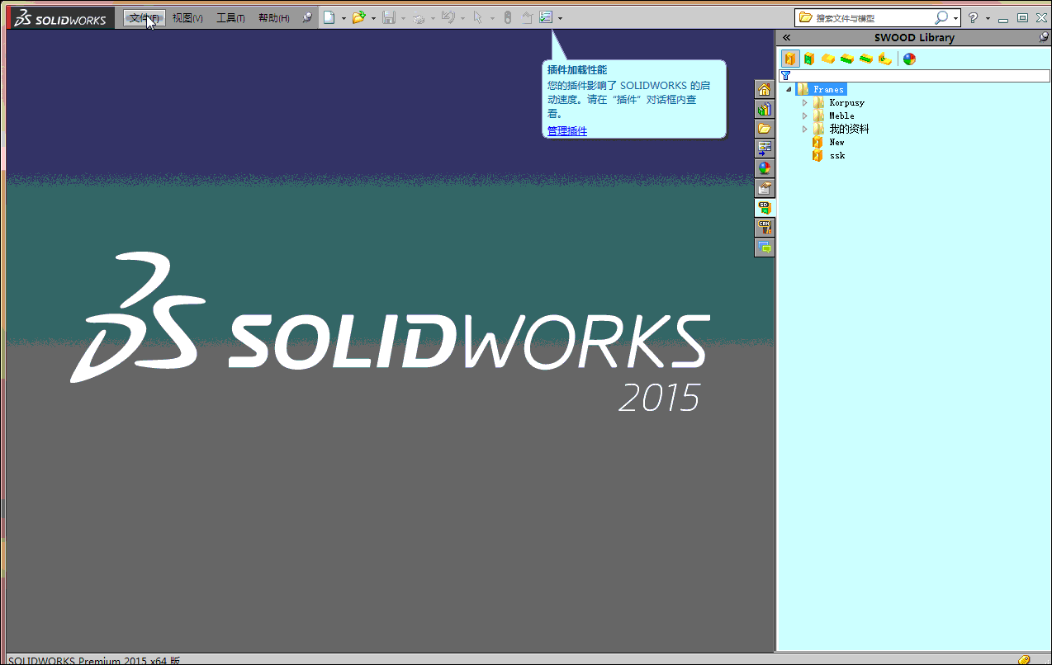Open the Help dropdown arrow

coord(988,18)
